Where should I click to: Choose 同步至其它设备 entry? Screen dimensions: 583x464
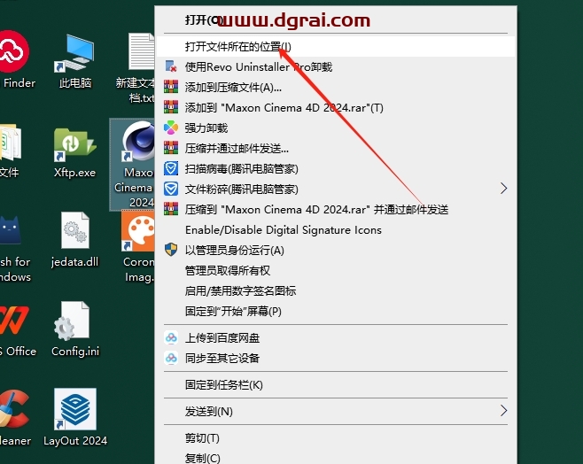click(336, 358)
